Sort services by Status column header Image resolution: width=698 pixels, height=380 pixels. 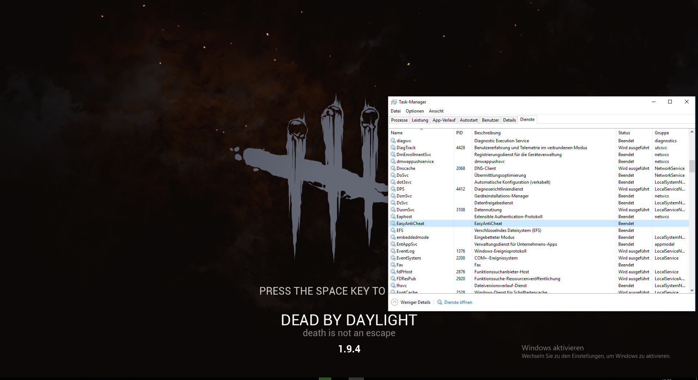click(634, 133)
